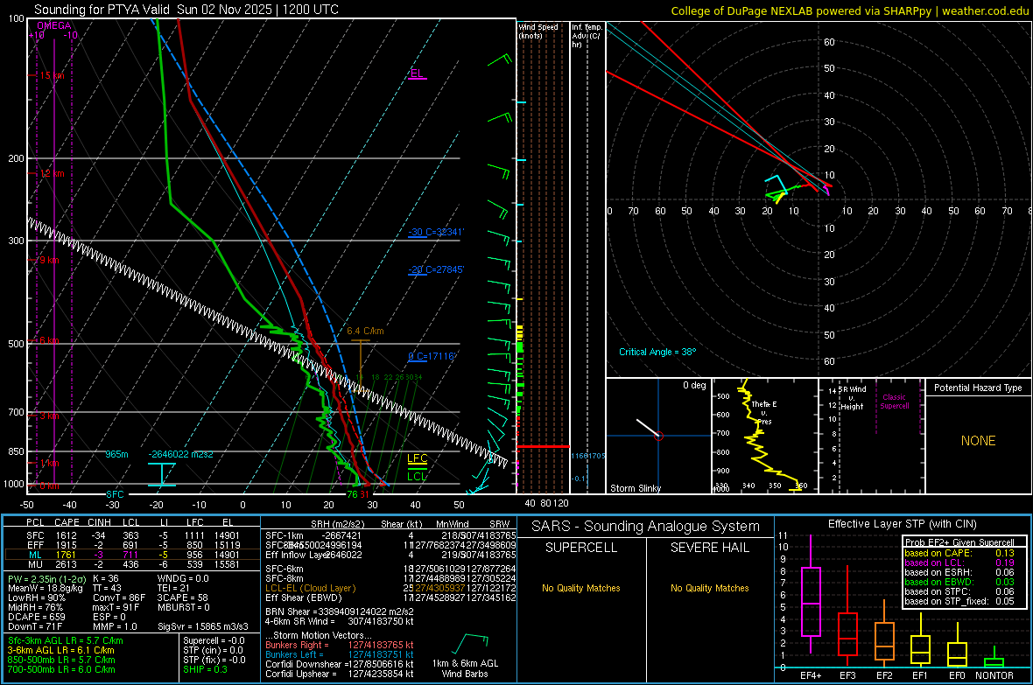Click the based on LCL probability row
The width and height of the screenshot is (1033, 685).
click(959, 563)
